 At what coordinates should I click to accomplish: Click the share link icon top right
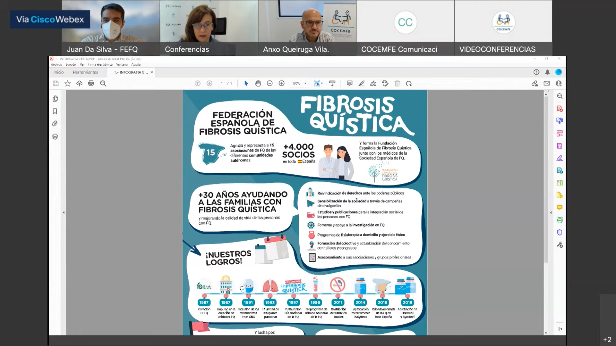click(535, 84)
